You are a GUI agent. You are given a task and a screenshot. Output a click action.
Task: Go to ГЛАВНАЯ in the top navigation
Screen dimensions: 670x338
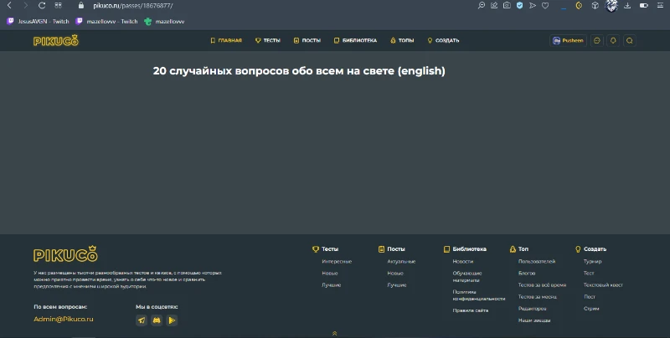(226, 40)
